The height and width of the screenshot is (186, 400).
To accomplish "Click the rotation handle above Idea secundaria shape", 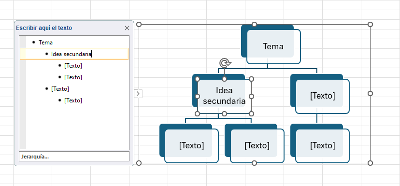I will point(225,63).
